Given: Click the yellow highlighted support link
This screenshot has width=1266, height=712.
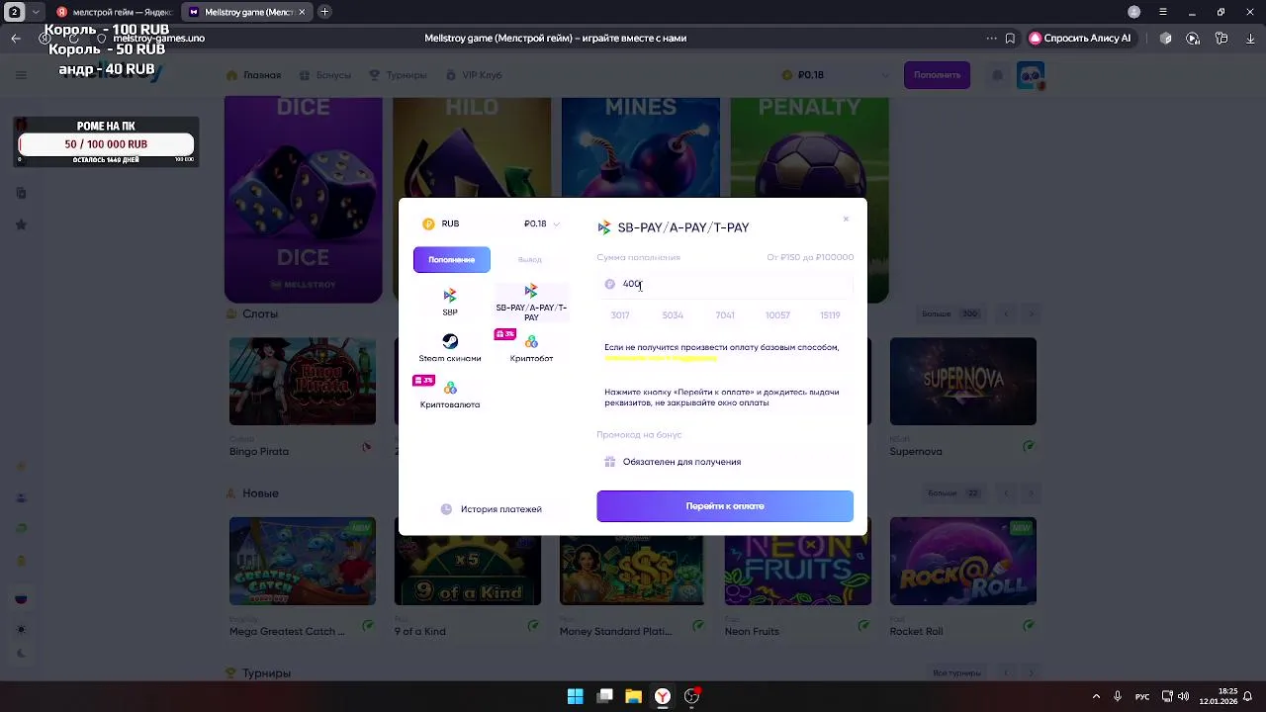Looking at the screenshot, I should (661, 358).
